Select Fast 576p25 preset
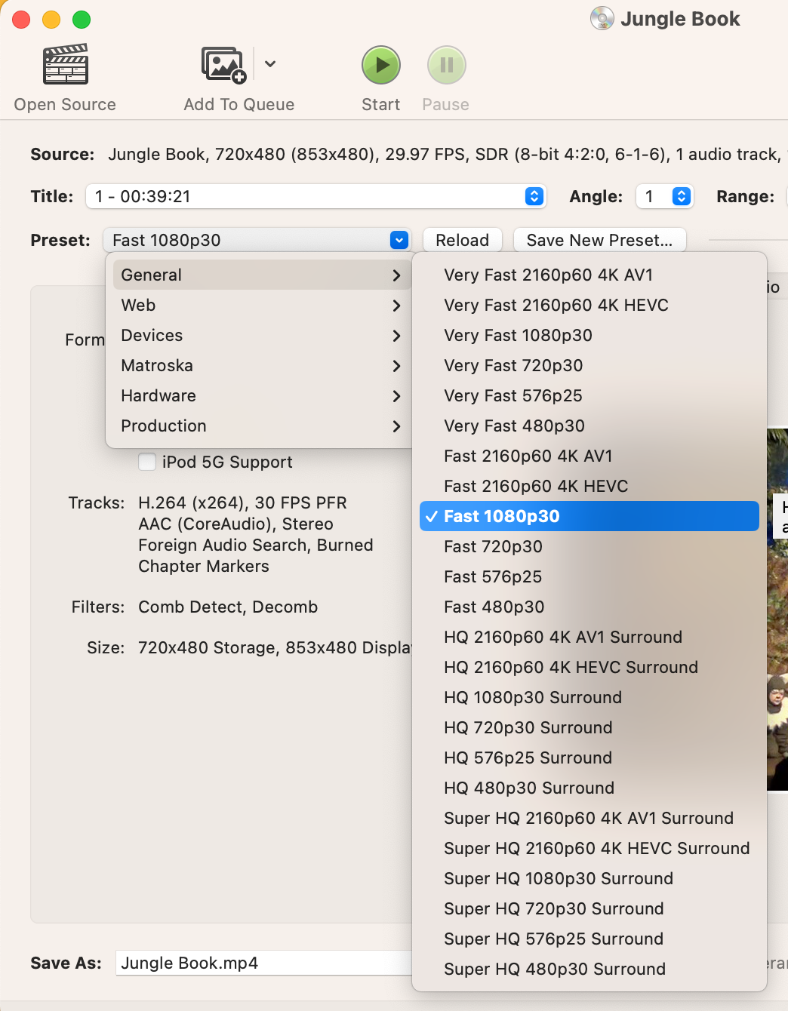The height and width of the screenshot is (1011, 788). point(589,576)
